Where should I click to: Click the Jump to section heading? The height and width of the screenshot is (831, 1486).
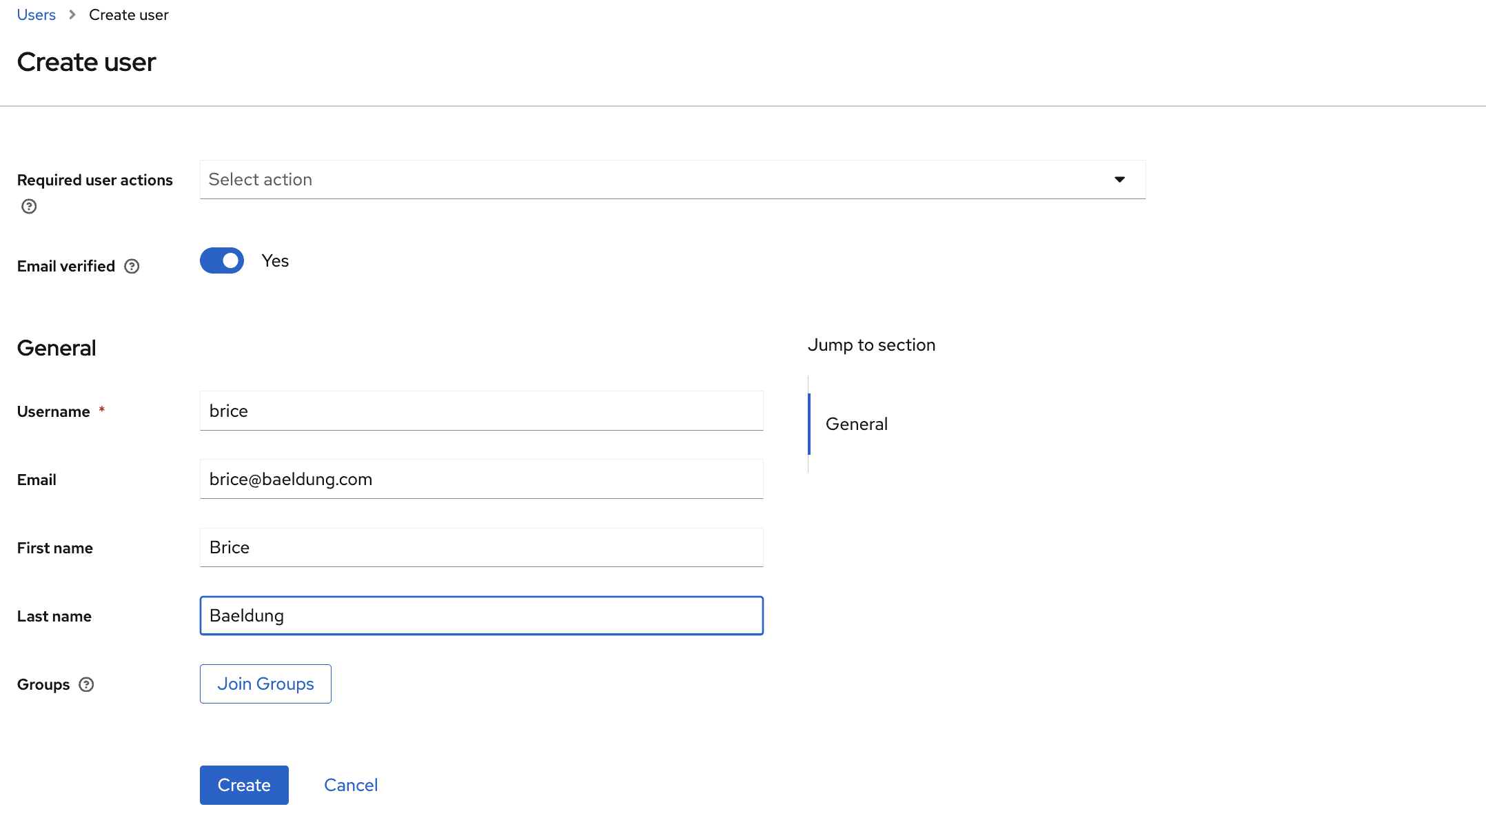click(x=871, y=345)
